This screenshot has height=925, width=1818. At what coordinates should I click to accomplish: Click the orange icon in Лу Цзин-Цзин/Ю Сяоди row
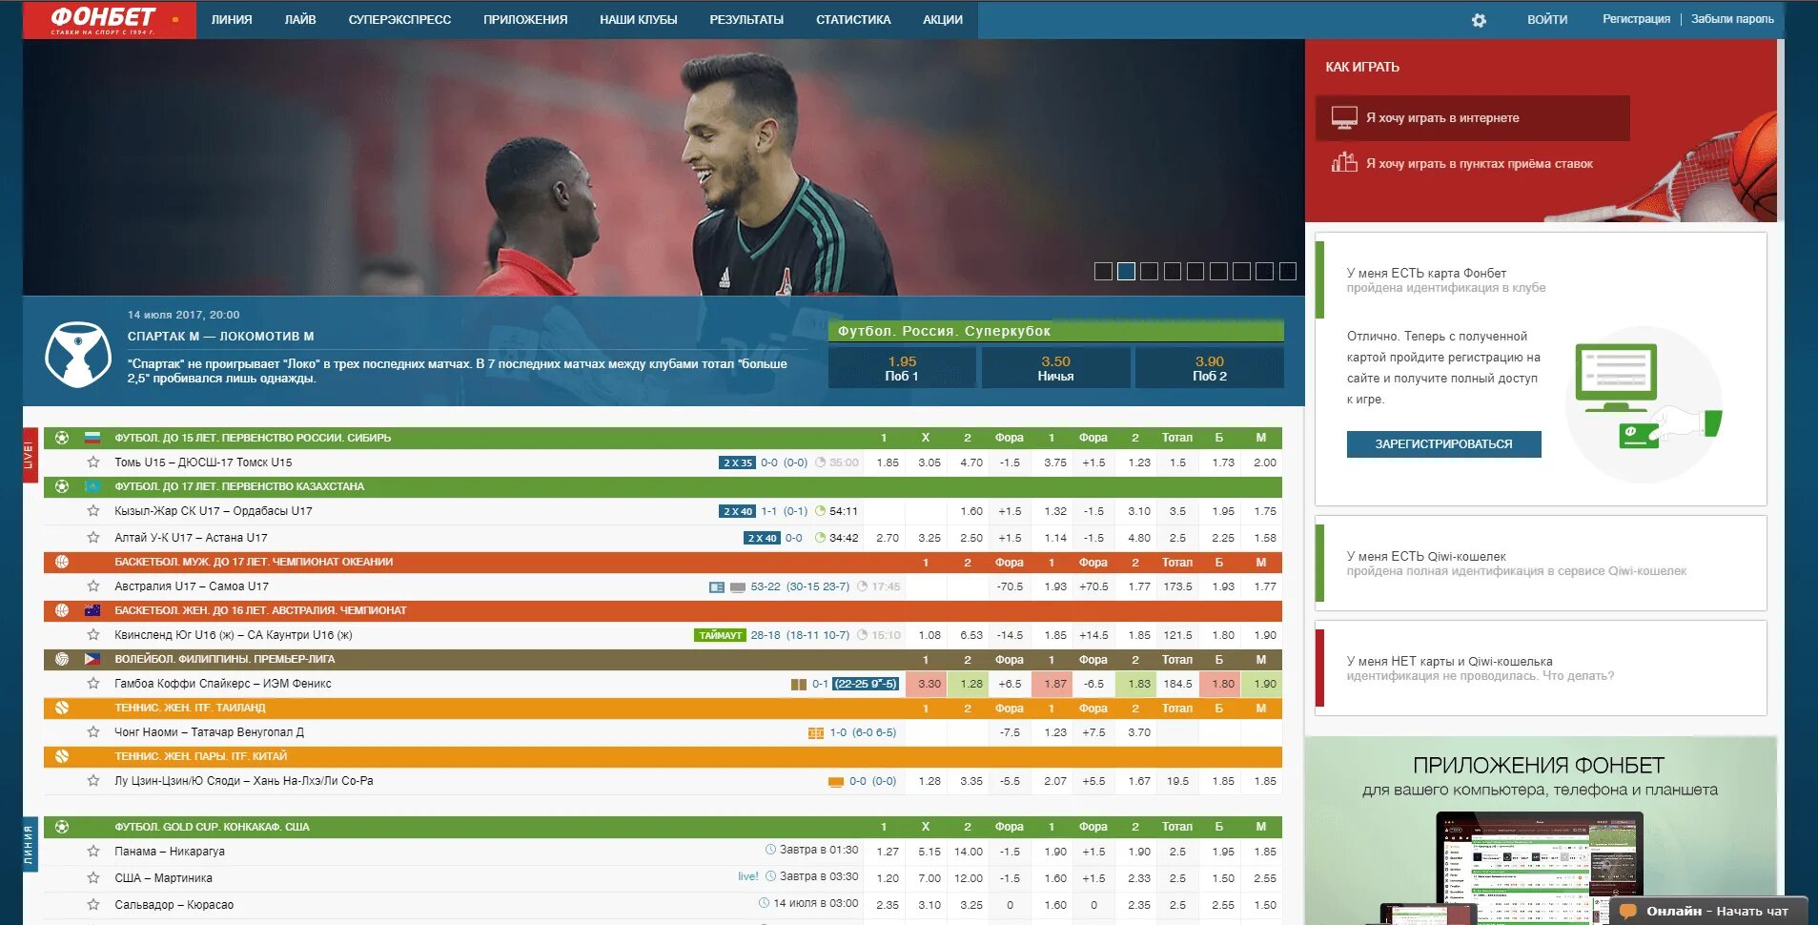pyautogui.click(x=836, y=781)
